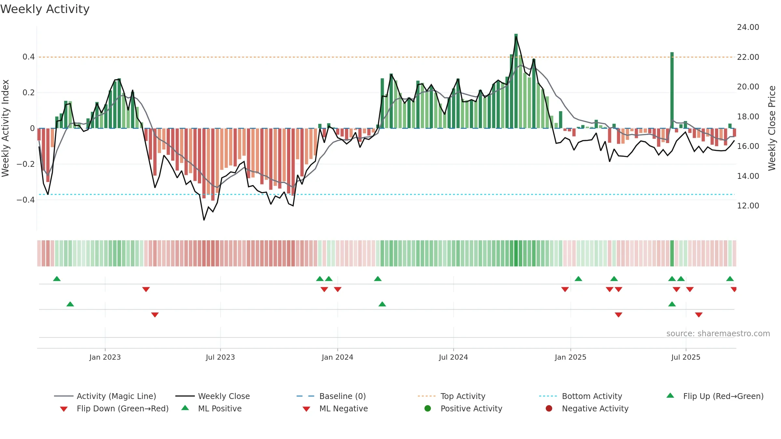Click the Jan 2023 x-axis label
781x439 pixels.
(x=105, y=357)
